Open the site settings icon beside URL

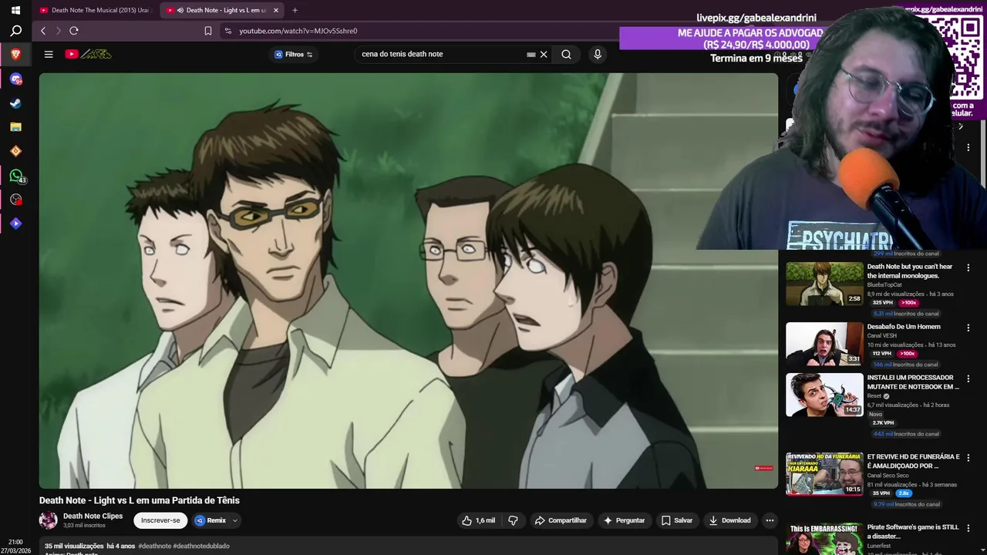[227, 31]
